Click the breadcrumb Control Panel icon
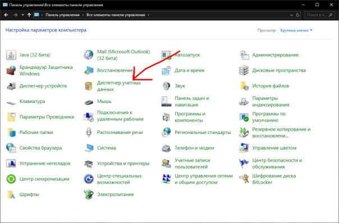Viewport: 339px width, 223px height. [36, 15]
